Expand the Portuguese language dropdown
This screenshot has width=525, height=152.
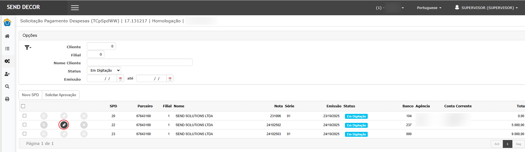(x=429, y=8)
